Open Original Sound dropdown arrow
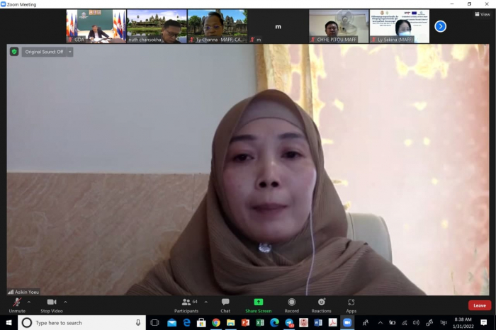496x330 pixels. (70, 52)
